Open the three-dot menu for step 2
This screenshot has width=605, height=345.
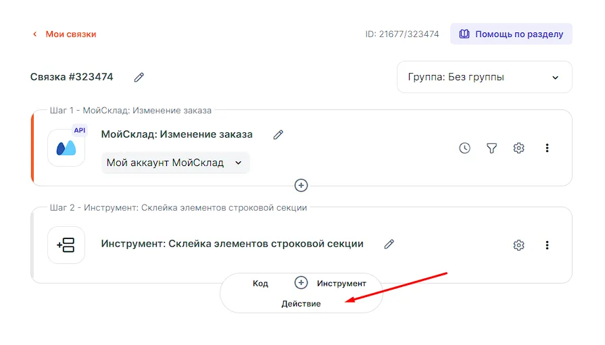point(547,245)
